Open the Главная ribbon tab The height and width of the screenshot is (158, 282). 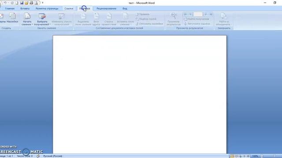[x=10, y=8]
